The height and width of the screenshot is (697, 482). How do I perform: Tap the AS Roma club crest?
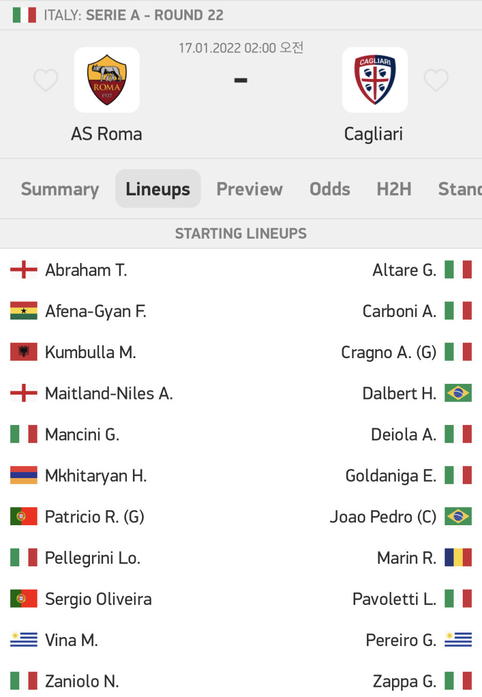click(107, 80)
